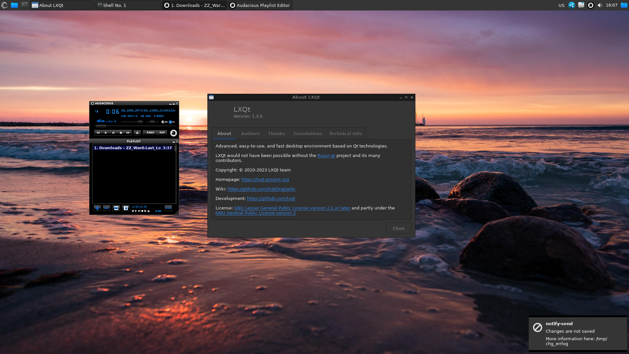Click Play button in Audacious main window

pos(105,133)
